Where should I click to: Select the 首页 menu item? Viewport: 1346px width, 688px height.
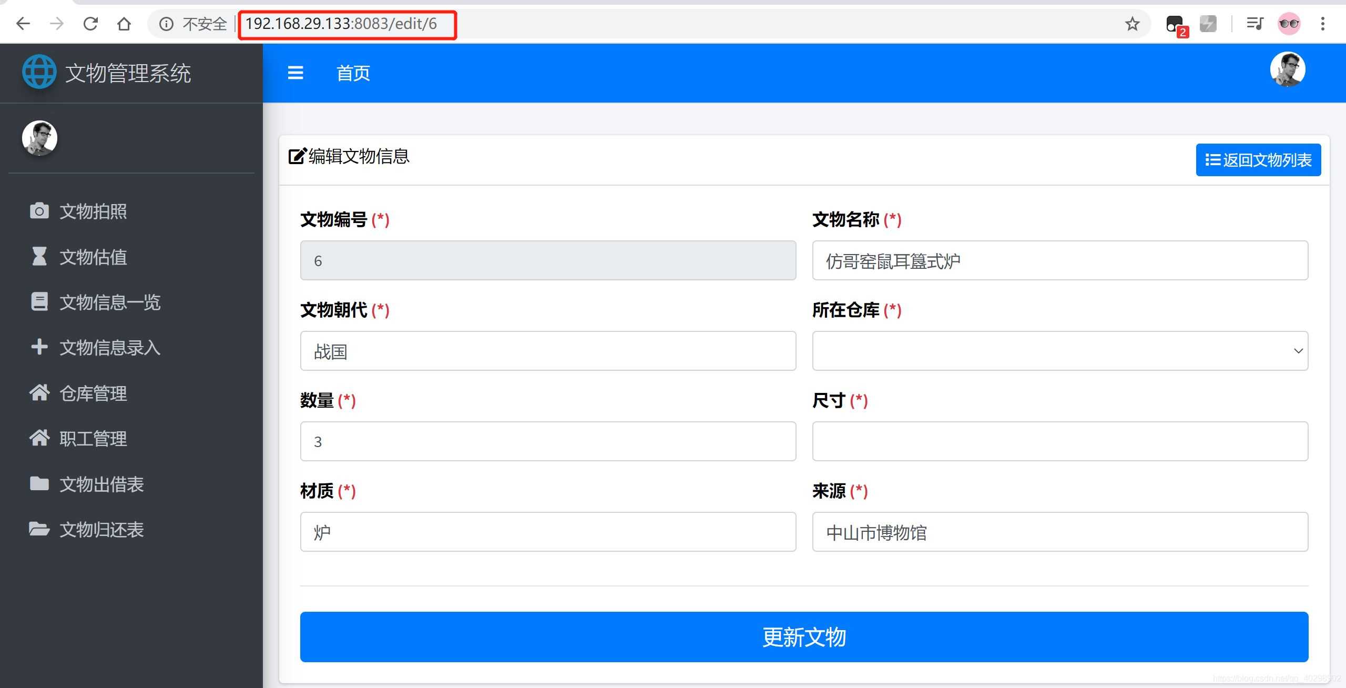coord(353,73)
